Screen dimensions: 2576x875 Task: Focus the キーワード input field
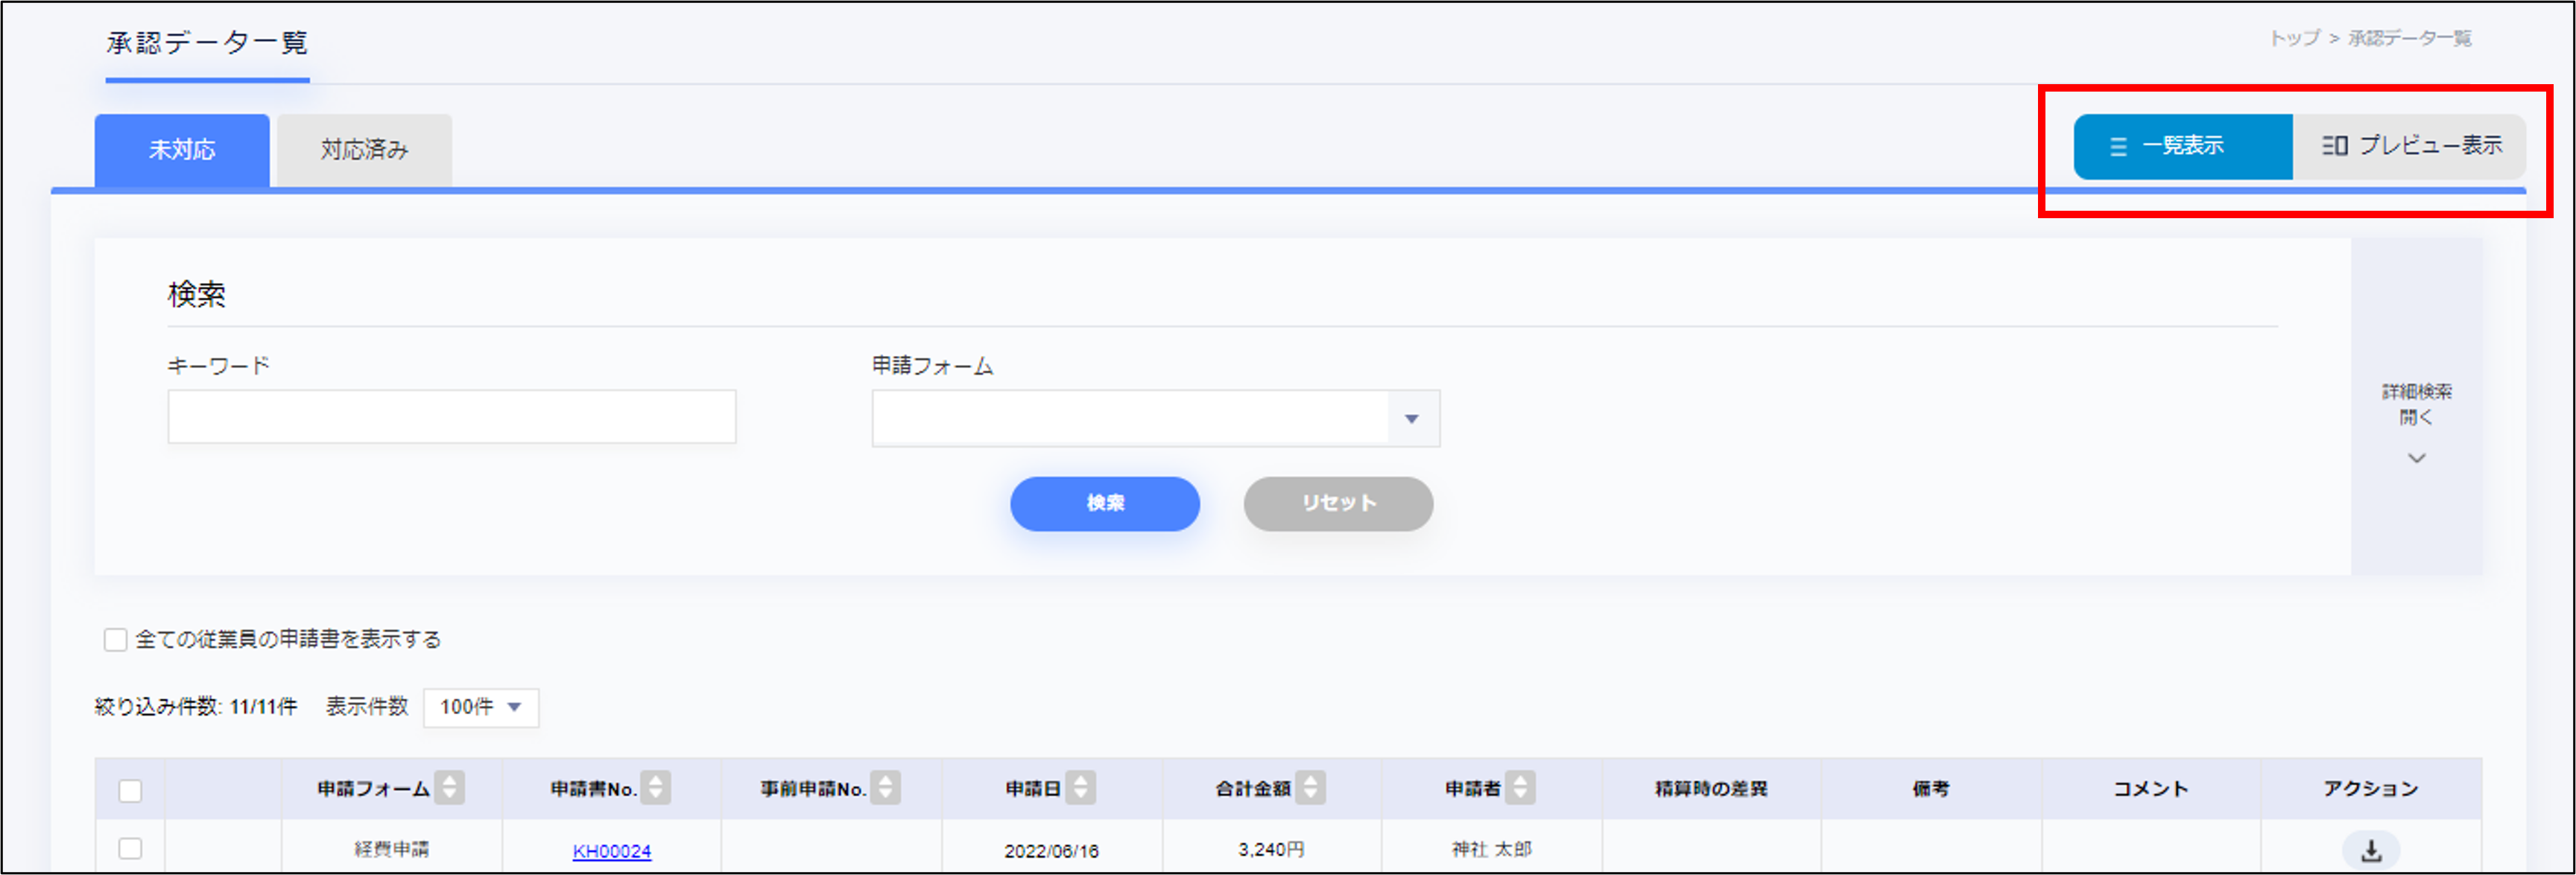click(x=452, y=416)
